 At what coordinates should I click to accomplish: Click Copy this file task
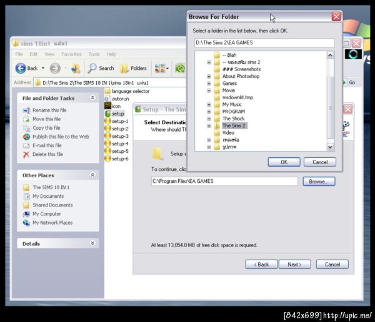[46, 128]
